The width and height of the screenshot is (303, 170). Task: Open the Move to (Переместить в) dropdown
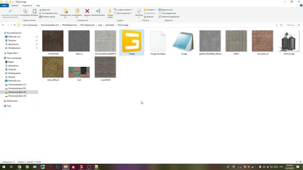65,16
